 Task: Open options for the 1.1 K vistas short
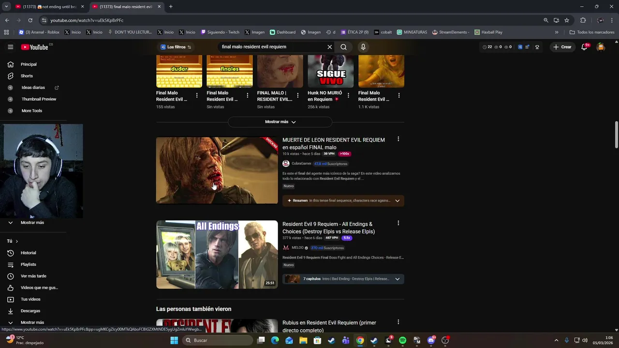tap(399, 96)
